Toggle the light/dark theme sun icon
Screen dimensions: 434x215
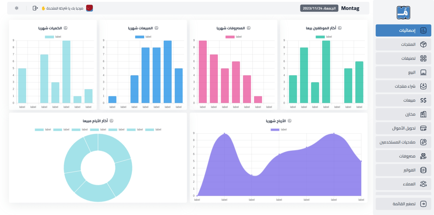pyautogui.click(x=17, y=8)
